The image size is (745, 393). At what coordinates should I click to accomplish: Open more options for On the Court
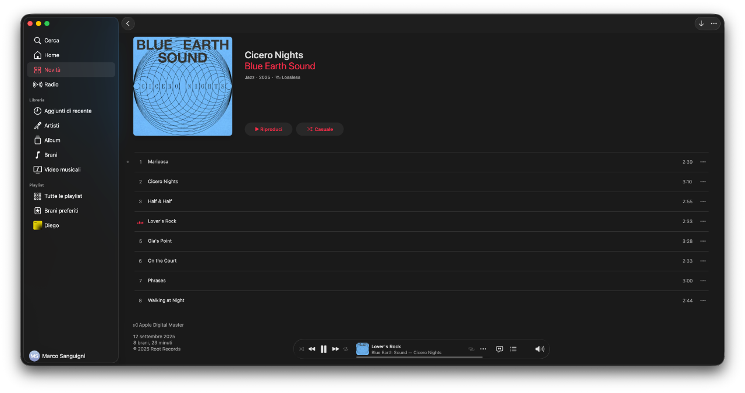point(703,261)
